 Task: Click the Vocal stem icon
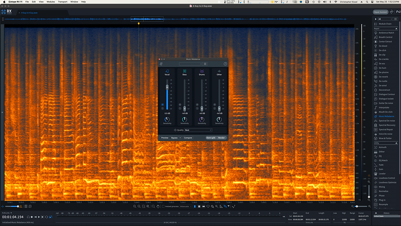pyautogui.click(x=167, y=71)
